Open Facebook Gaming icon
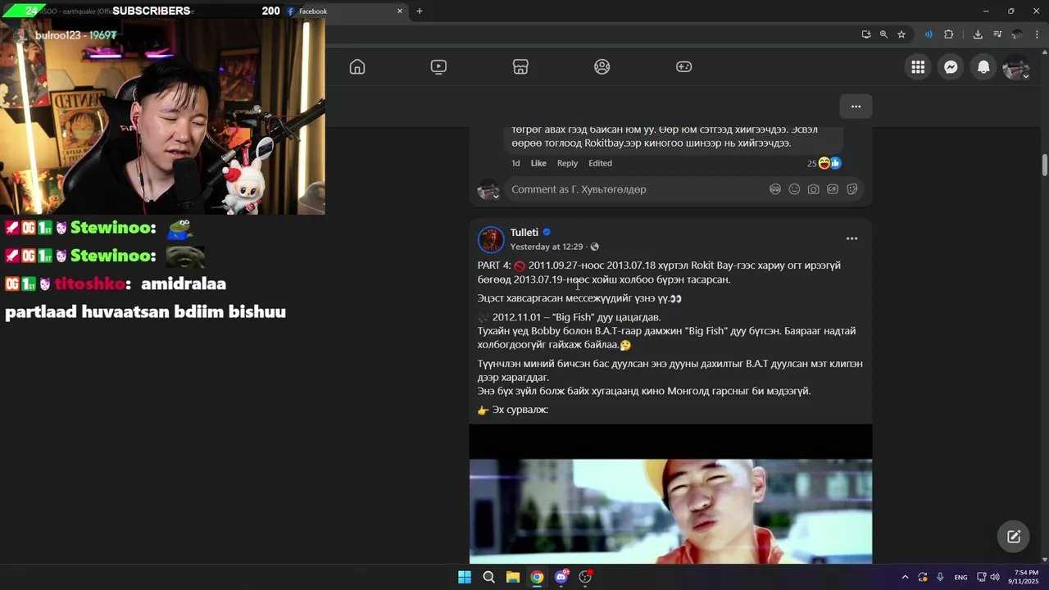The width and height of the screenshot is (1049, 590). click(683, 67)
